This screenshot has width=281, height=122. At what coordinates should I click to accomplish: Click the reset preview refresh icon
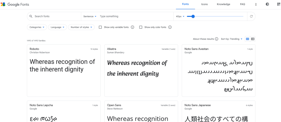tap(251, 16)
